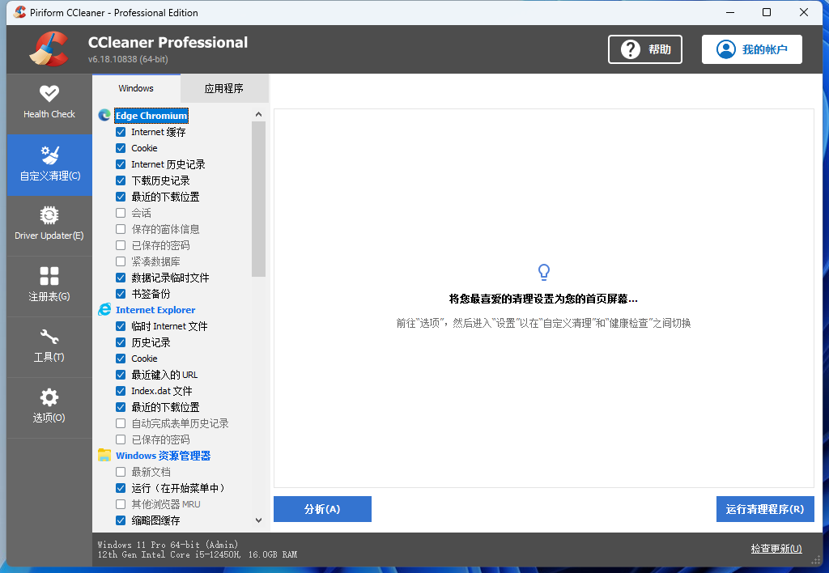Image resolution: width=829 pixels, height=573 pixels.
Task: Click the Internet Explorer icon
Action: [104, 310]
